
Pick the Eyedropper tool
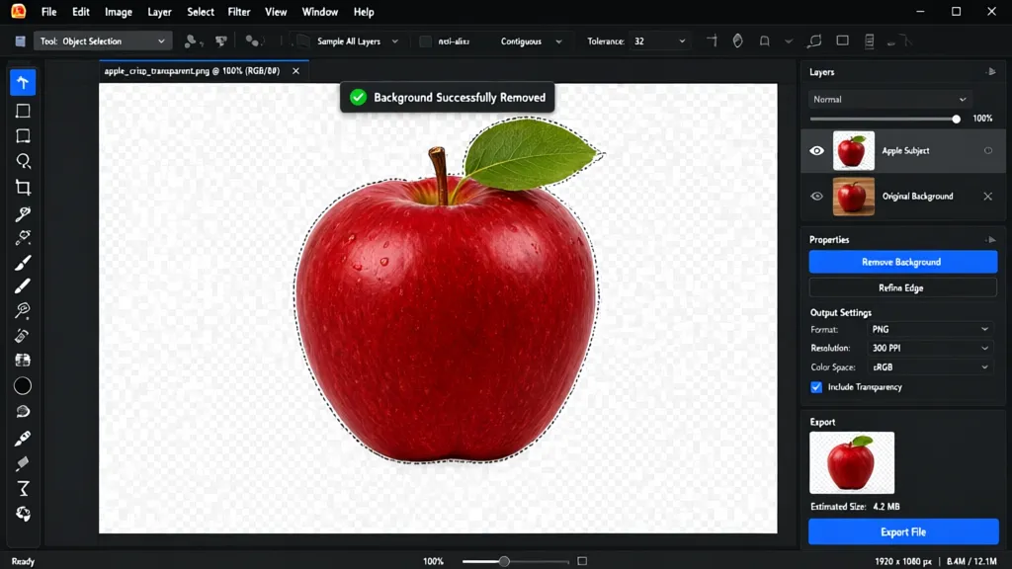point(23,213)
